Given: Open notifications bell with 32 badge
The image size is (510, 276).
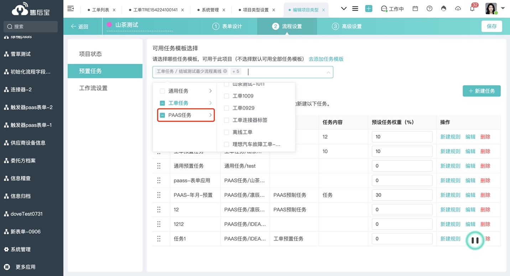Looking at the screenshot, I should [472, 9].
